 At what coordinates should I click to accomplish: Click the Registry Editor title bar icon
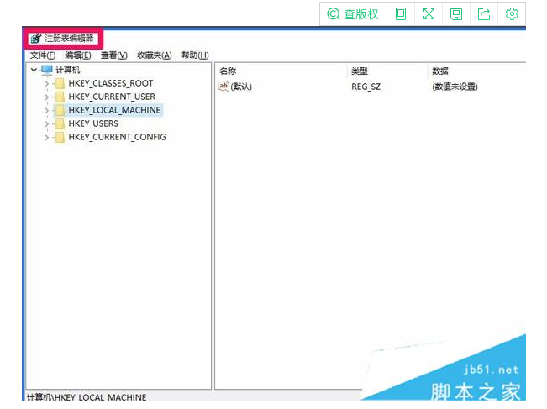[x=35, y=39]
